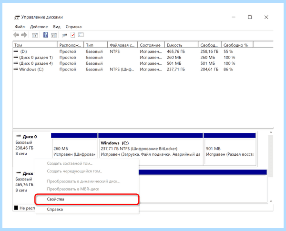Click the red checkmark document icon

(73, 35)
